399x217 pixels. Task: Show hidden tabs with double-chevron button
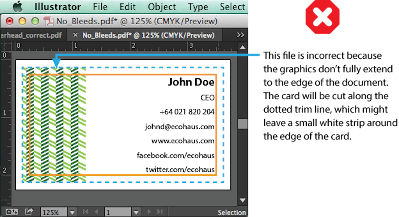click(x=240, y=35)
